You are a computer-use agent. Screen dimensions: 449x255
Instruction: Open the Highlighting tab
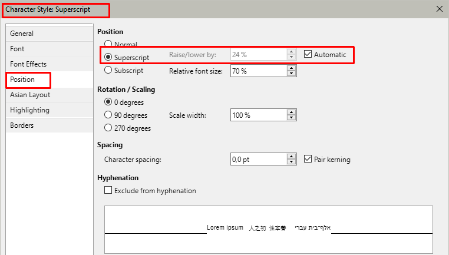[x=29, y=110]
